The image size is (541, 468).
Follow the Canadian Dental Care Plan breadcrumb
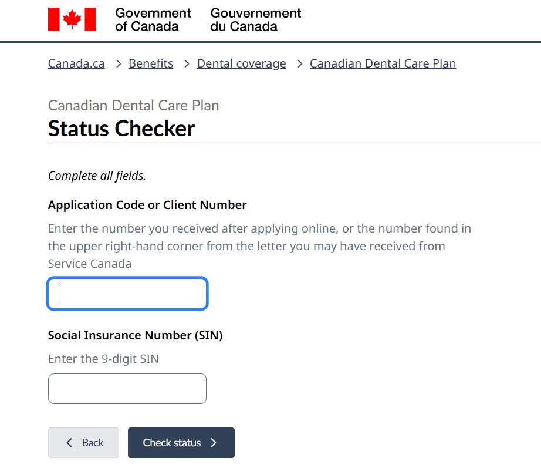pyautogui.click(x=383, y=63)
